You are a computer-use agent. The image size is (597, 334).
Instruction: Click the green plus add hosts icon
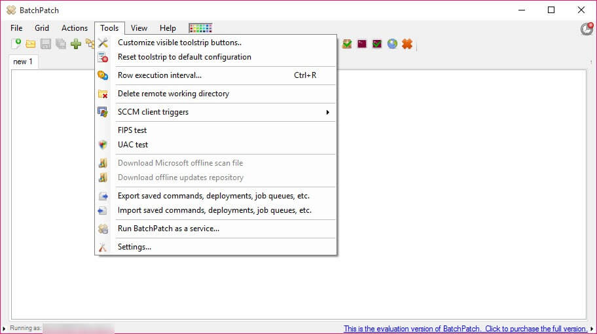coord(76,44)
